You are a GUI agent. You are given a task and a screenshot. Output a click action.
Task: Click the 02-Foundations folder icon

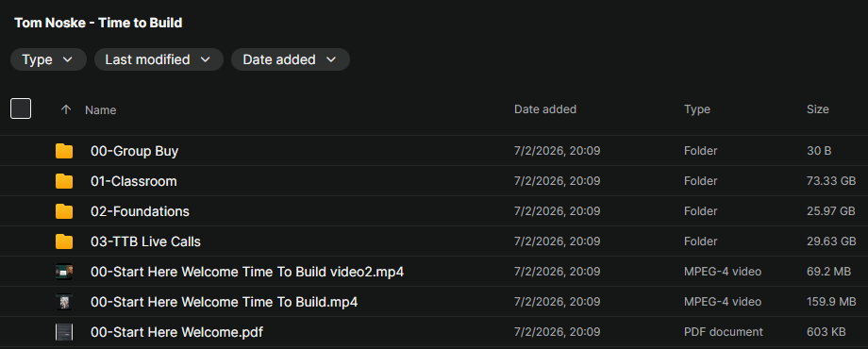(64, 211)
